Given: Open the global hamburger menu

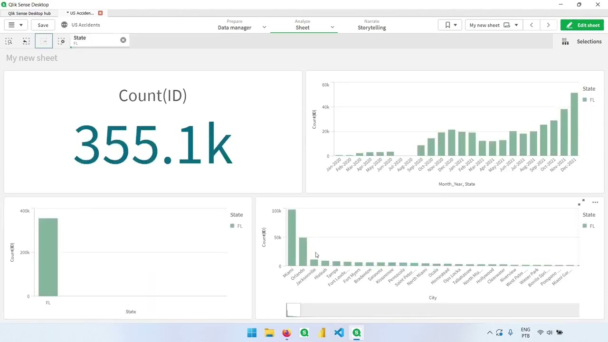Looking at the screenshot, I should coord(16,25).
